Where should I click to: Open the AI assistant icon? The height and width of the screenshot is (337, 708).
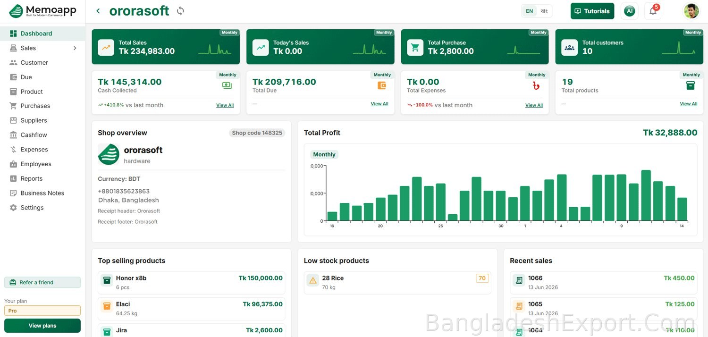(630, 11)
